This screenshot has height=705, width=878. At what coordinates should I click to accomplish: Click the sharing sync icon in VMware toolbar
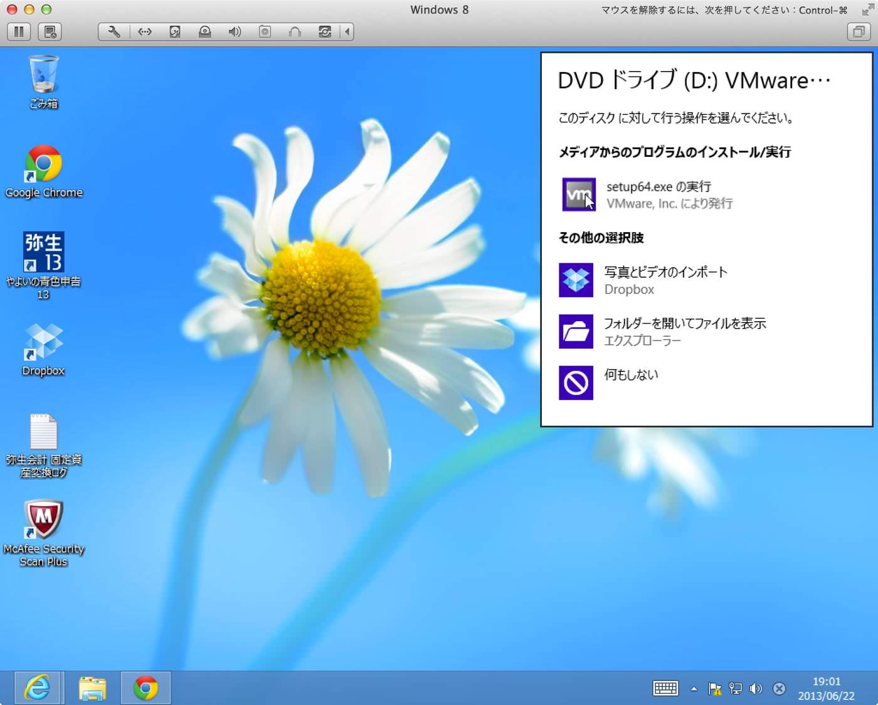(325, 31)
